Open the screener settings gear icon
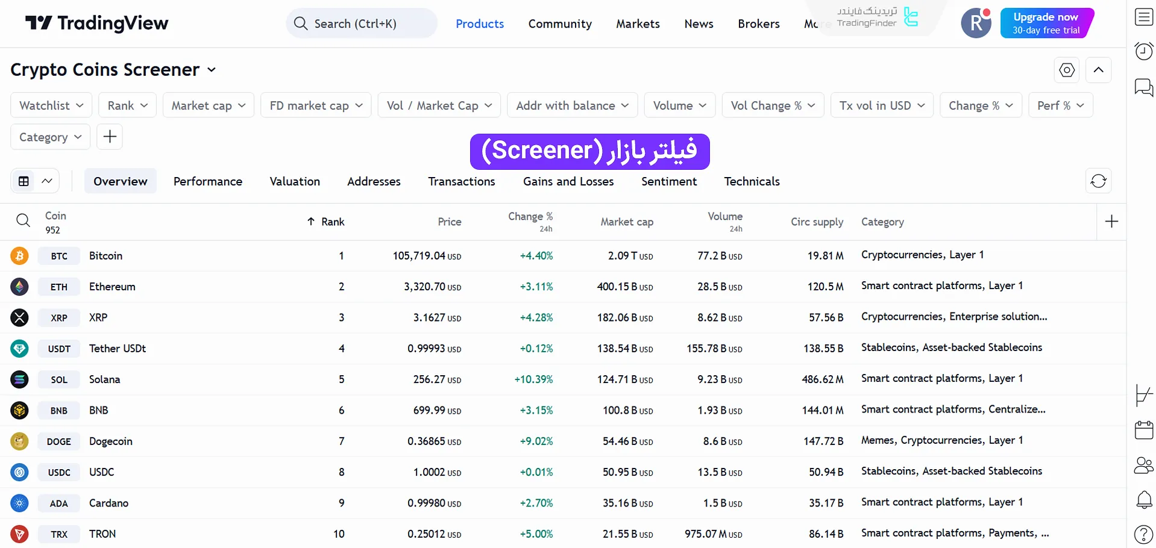The image size is (1156, 548). pos(1066,70)
